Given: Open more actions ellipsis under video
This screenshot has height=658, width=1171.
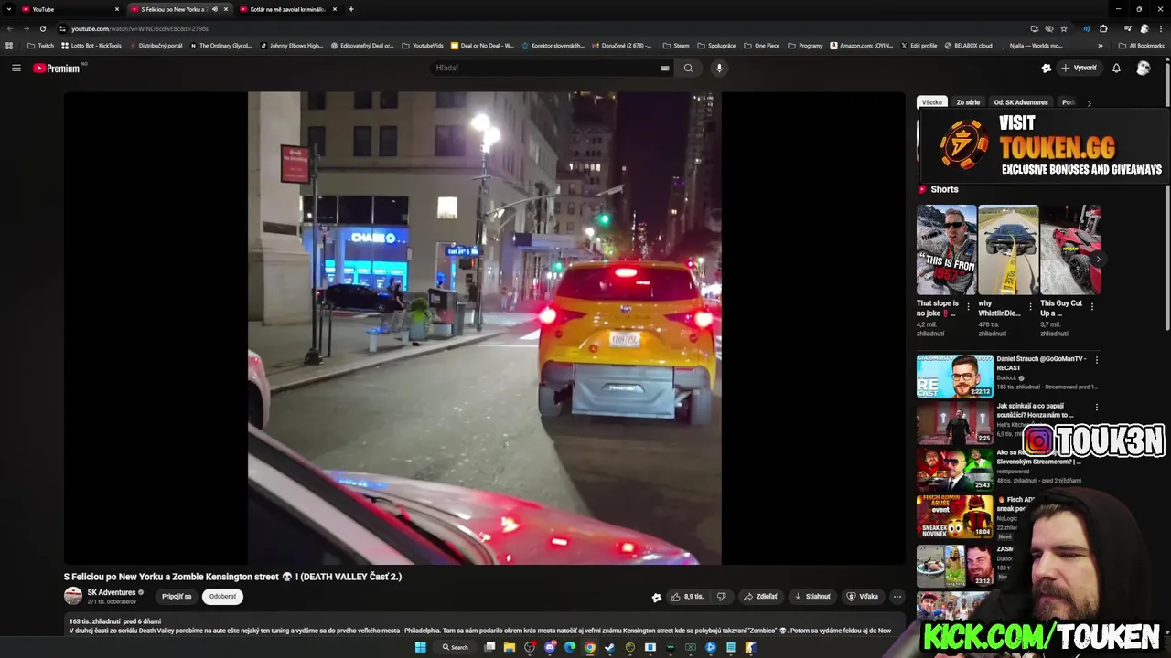Looking at the screenshot, I should pyautogui.click(x=897, y=597).
